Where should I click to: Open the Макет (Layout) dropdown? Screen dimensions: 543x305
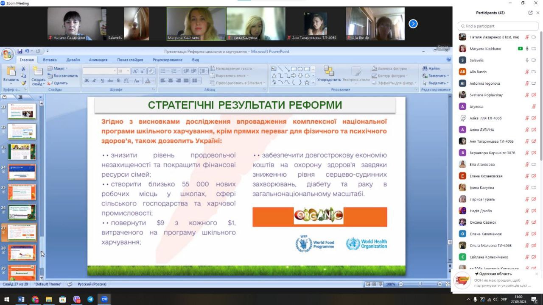pyautogui.click(x=58, y=68)
